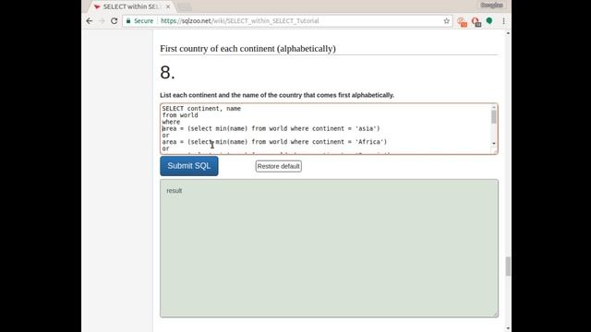Screen dimensions: 591x332
Task: Click the page vertical scrollbar thumb
Action: click(508, 267)
